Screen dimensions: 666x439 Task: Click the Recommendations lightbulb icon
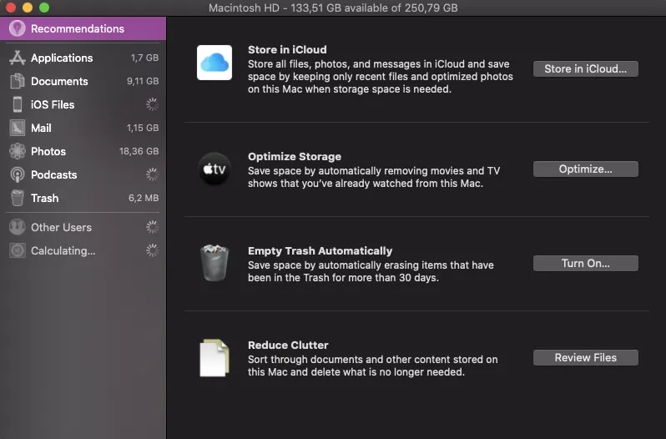pos(17,28)
